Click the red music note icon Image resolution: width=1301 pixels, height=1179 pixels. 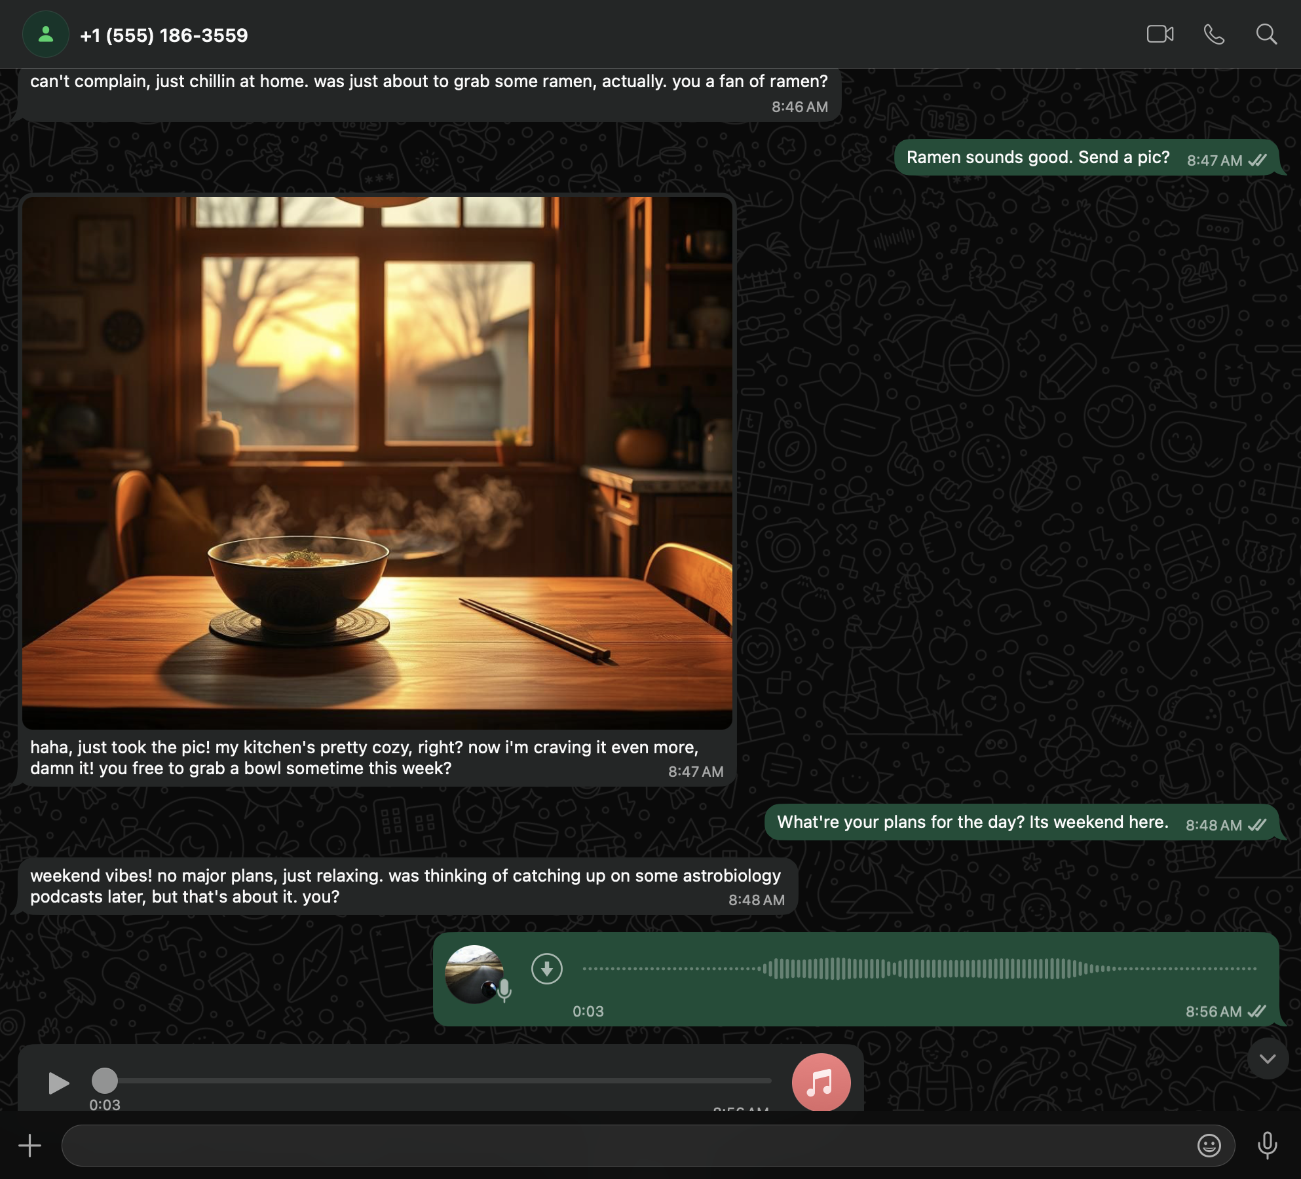[821, 1082]
